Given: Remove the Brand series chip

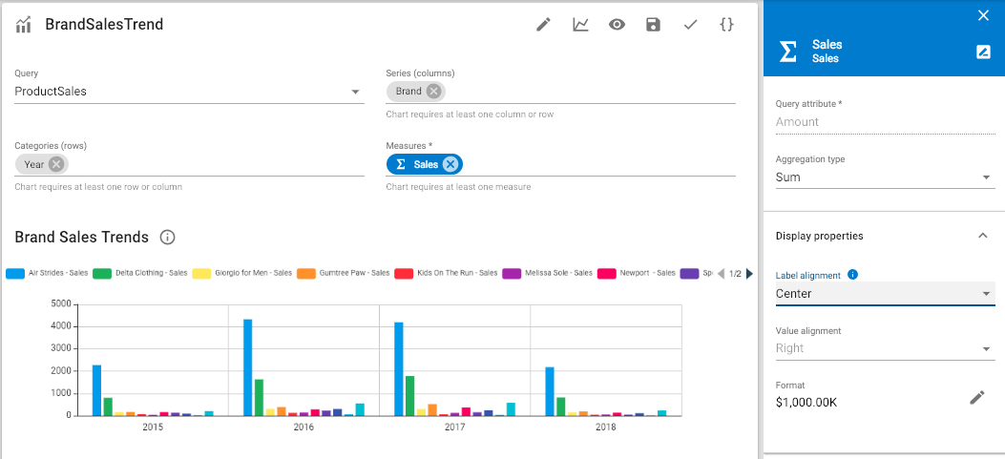Looking at the screenshot, I should pyautogui.click(x=433, y=92).
